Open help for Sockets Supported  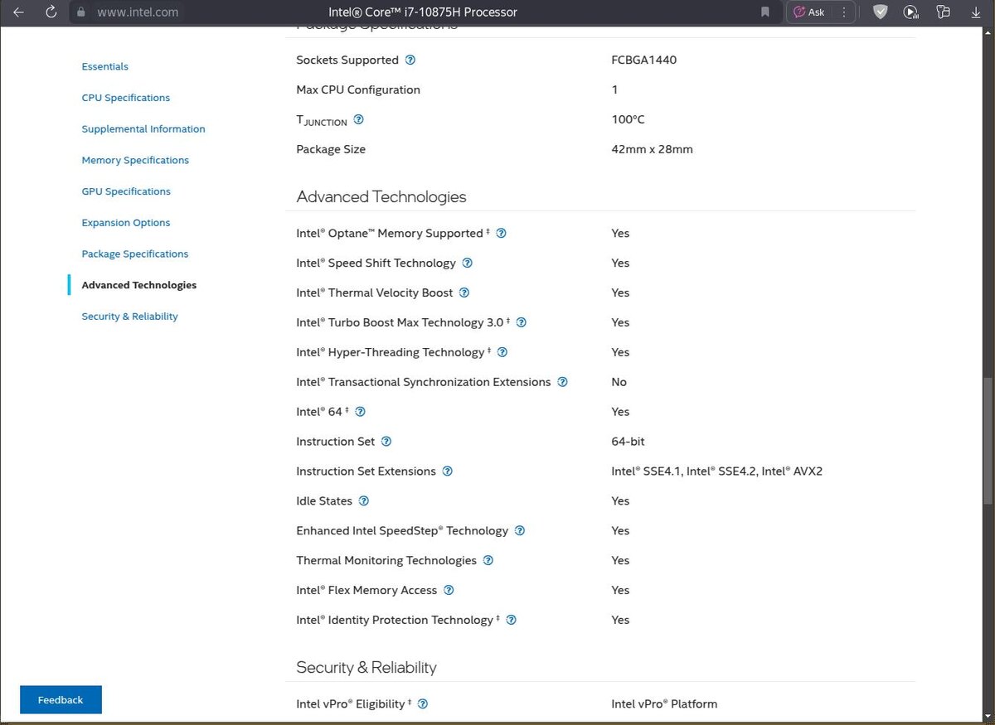coord(410,60)
